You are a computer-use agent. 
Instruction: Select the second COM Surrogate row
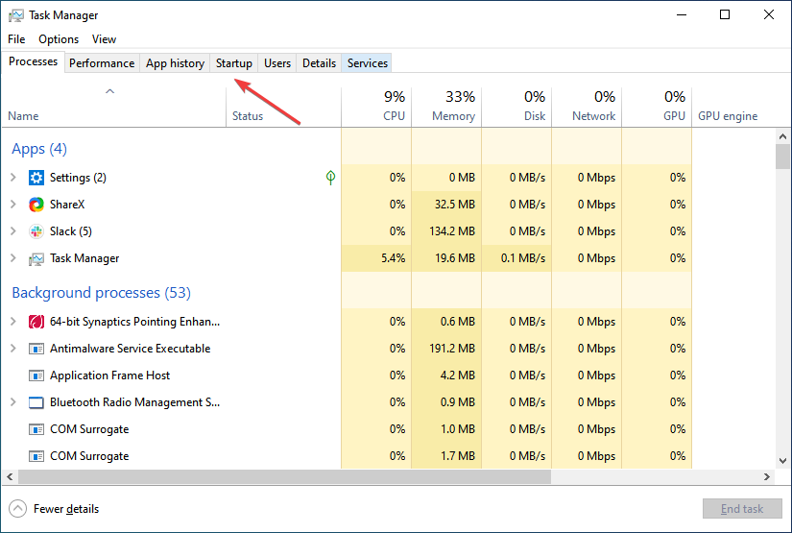click(x=347, y=456)
